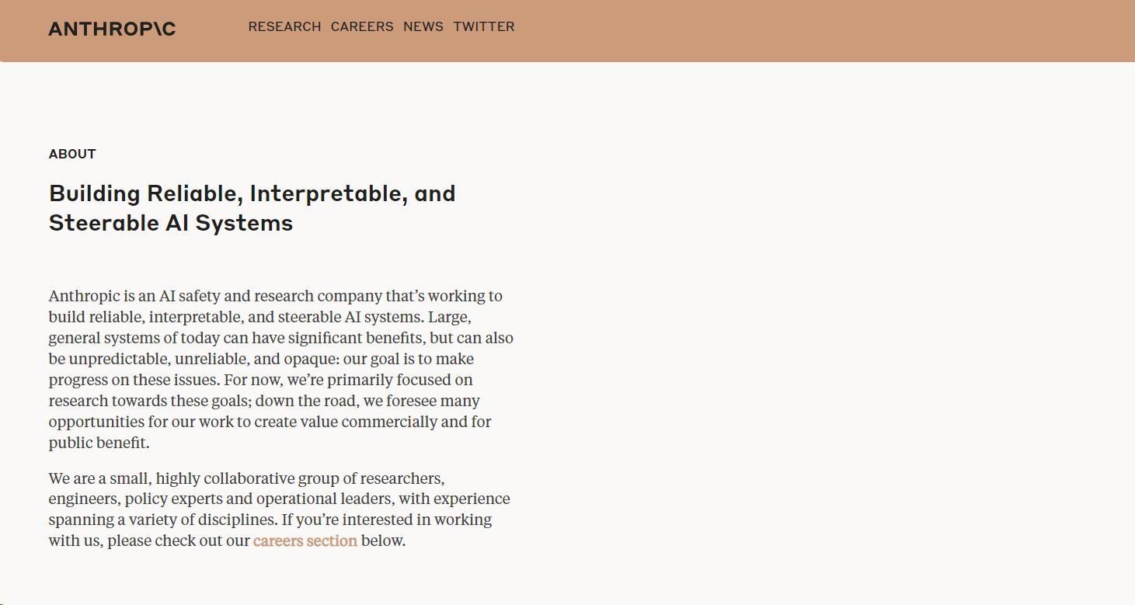Click the "Building Reliable, Interpretable" headline line
This screenshot has width=1135, height=605.
[252, 193]
